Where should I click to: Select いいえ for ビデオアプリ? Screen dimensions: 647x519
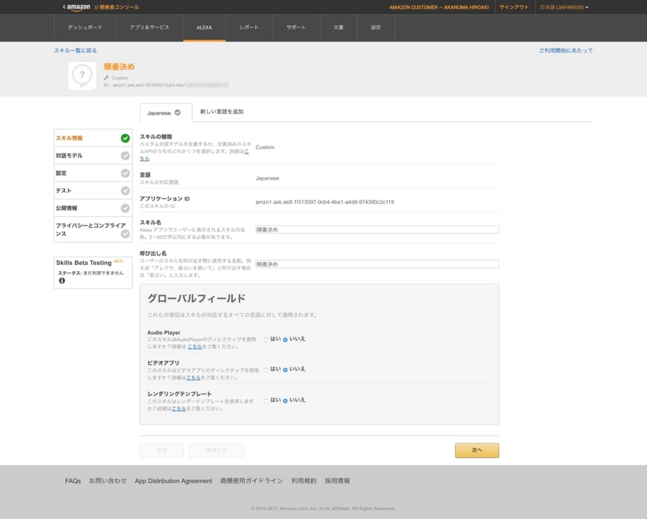[285, 370]
